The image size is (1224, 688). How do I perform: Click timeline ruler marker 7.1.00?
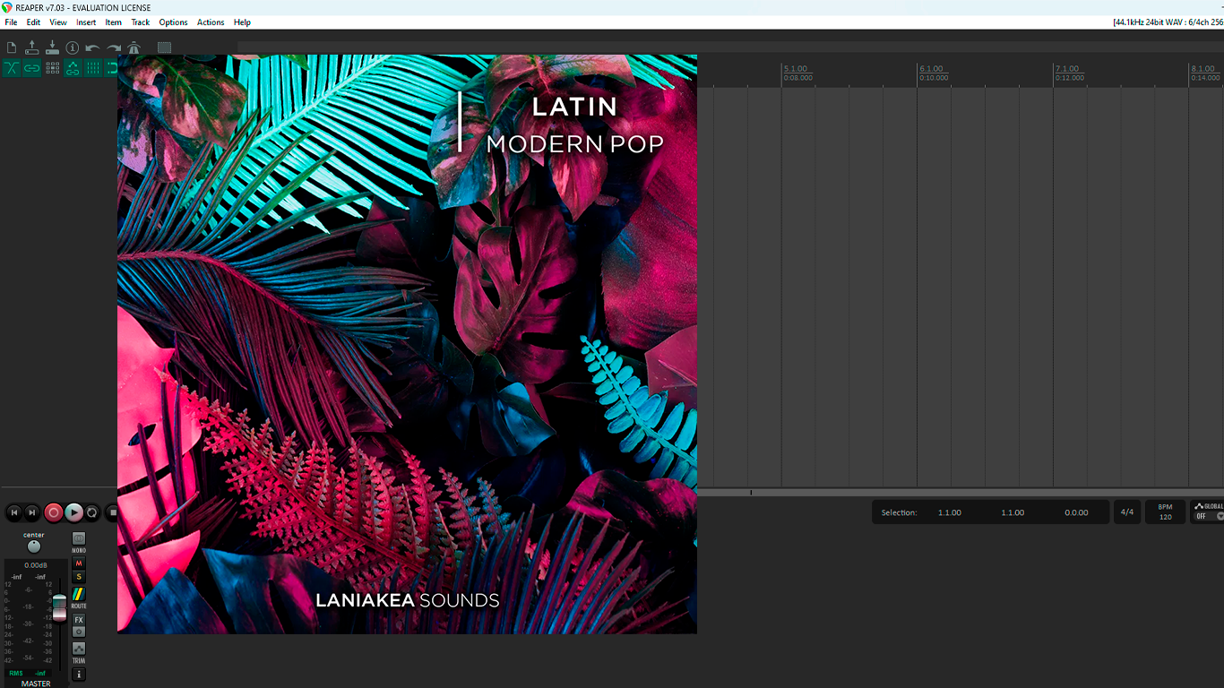click(x=1067, y=69)
